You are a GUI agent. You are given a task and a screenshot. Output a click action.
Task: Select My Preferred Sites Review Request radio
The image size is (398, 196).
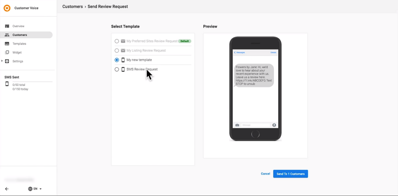point(117,41)
